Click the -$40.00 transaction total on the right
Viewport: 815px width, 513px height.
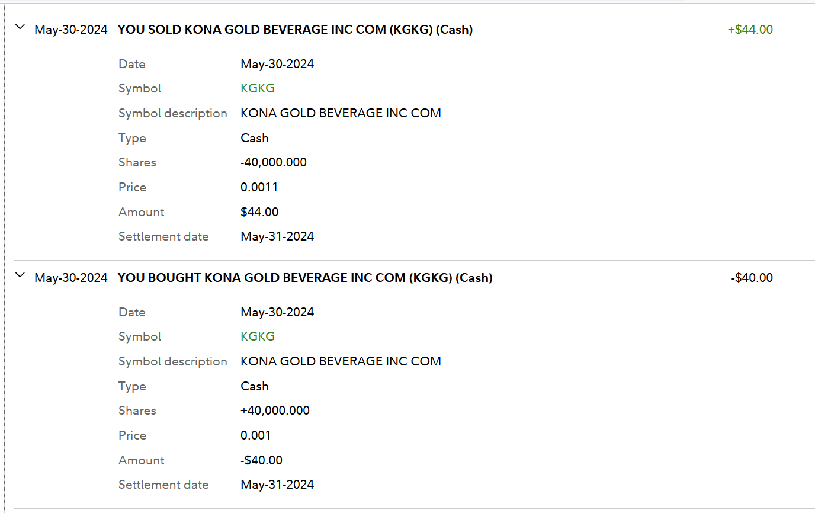click(x=752, y=278)
